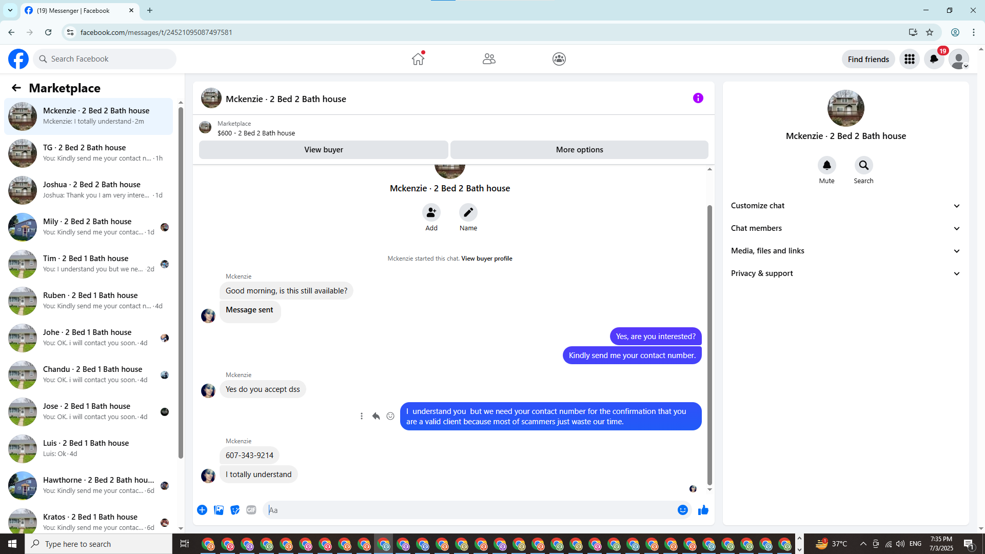985x554 pixels.
Task: Open the sticker chooser icon
Action: [235, 510]
